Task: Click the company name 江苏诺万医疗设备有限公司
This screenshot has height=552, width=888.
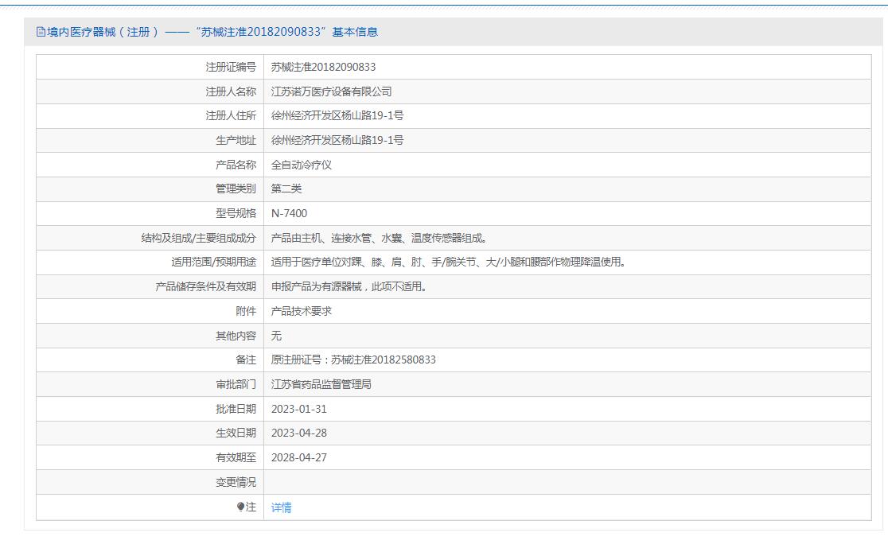Action: click(331, 91)
